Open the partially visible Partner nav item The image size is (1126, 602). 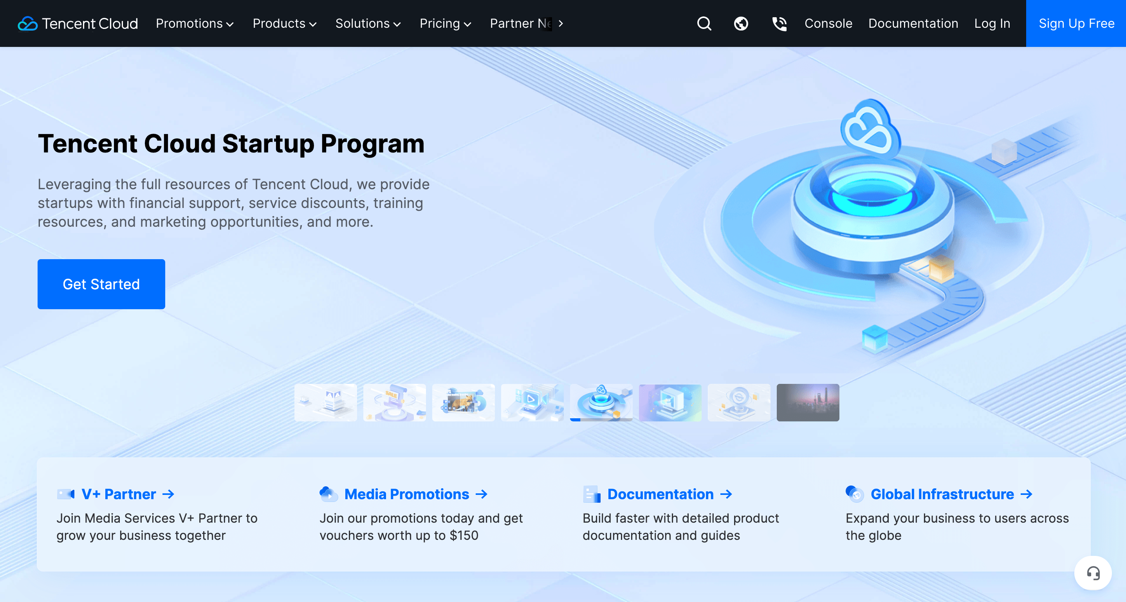(x=521, y=23)
